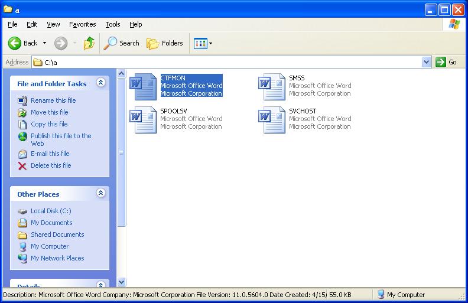Click the green Back arrow icon

[x=14, y=43]
